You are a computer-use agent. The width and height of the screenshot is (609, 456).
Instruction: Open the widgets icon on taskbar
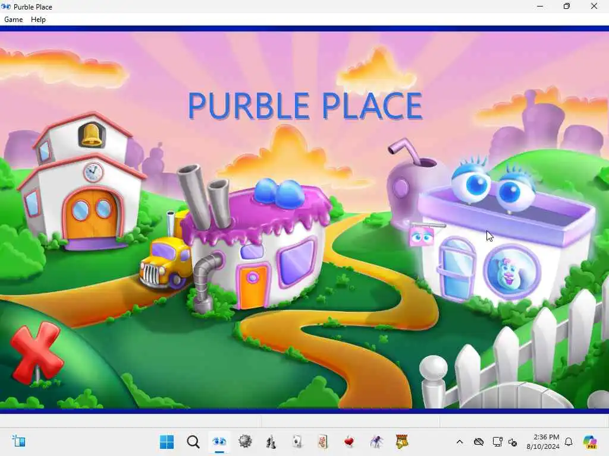(18, 442)
